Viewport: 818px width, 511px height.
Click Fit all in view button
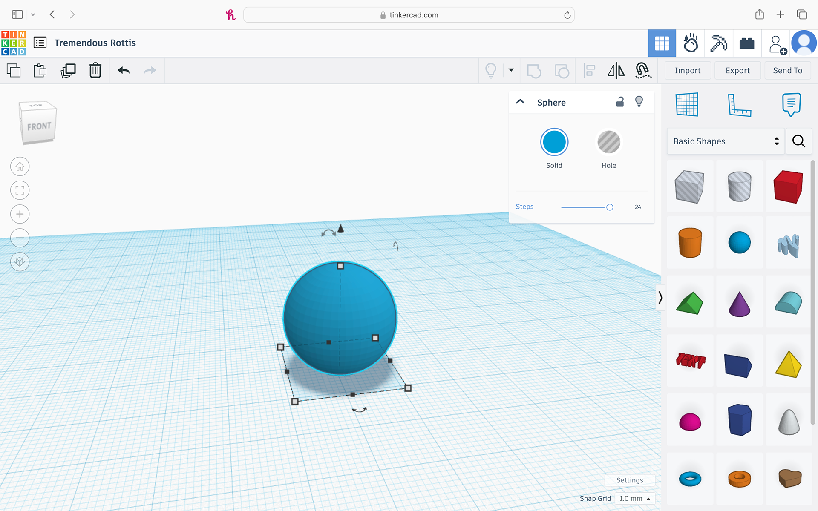[20, 190]
